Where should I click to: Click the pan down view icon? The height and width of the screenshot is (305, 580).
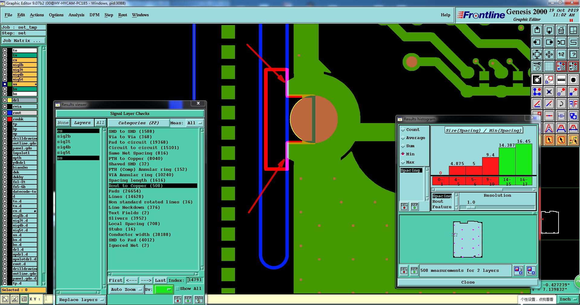(x=549, y=30)
